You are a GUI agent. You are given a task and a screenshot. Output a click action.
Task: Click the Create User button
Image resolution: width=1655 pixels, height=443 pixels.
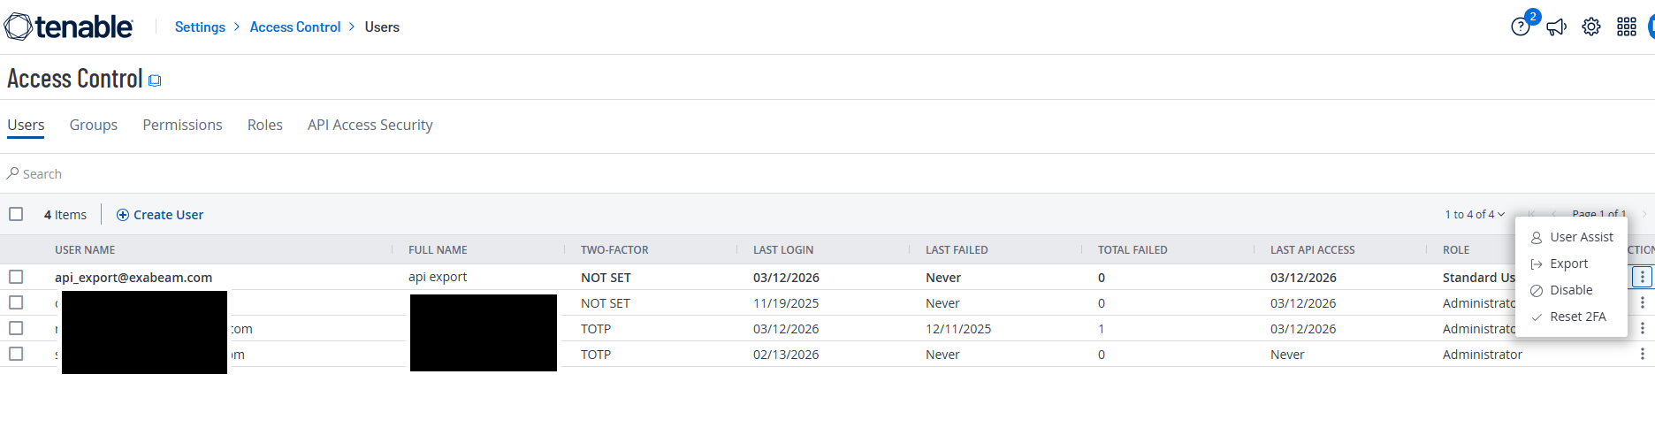point(160,215)
